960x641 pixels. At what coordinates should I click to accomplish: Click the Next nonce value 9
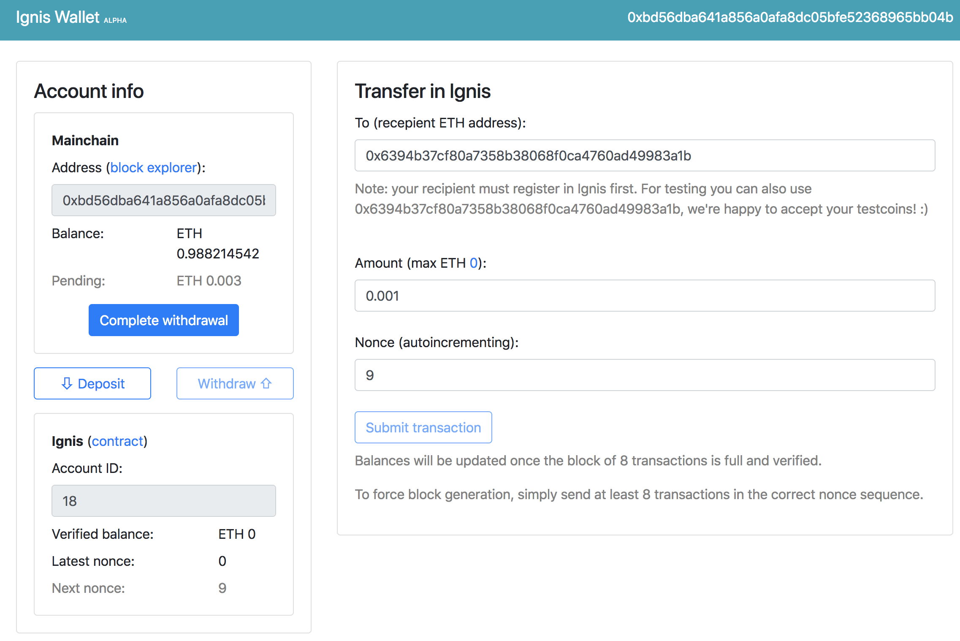tap(222, 588)
